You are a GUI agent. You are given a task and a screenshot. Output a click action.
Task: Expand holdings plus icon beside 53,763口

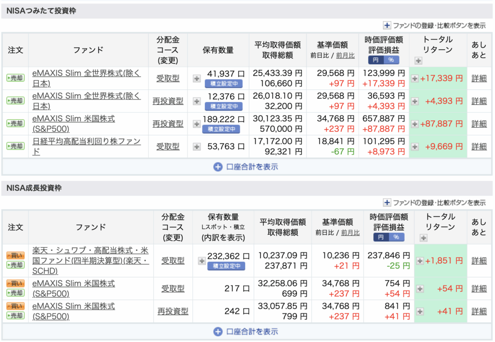pyautogui.click(x=197, y=146)
